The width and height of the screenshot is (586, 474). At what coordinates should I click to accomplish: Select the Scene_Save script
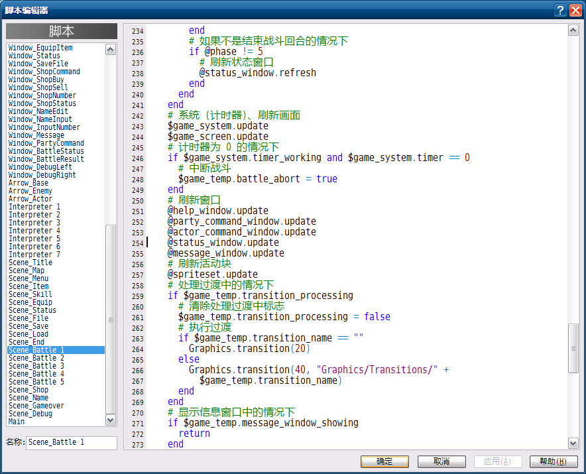(x=56, y=326)
